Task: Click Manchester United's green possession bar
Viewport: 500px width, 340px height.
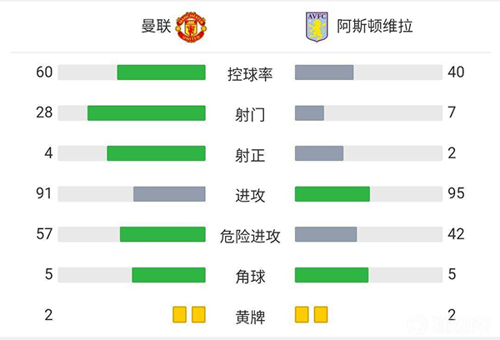Action: (x=161, y=72)
